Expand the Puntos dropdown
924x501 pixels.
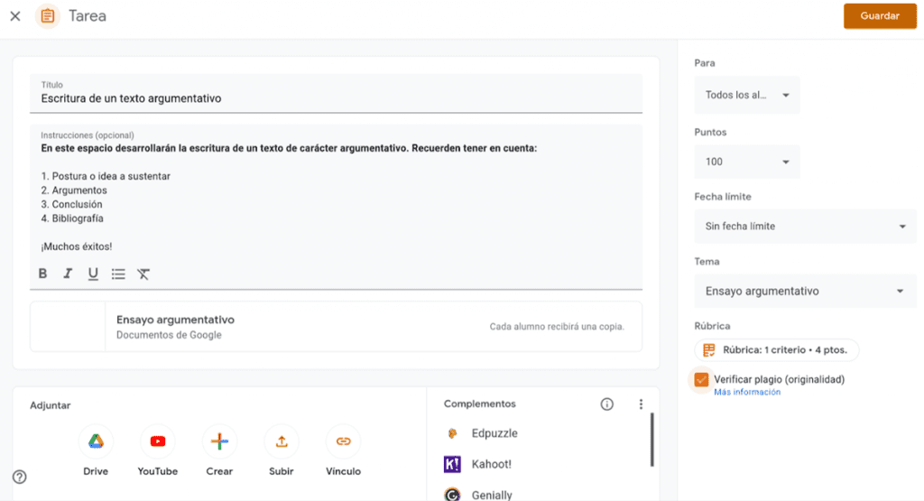pyautogui.click(x=746, y=162)
